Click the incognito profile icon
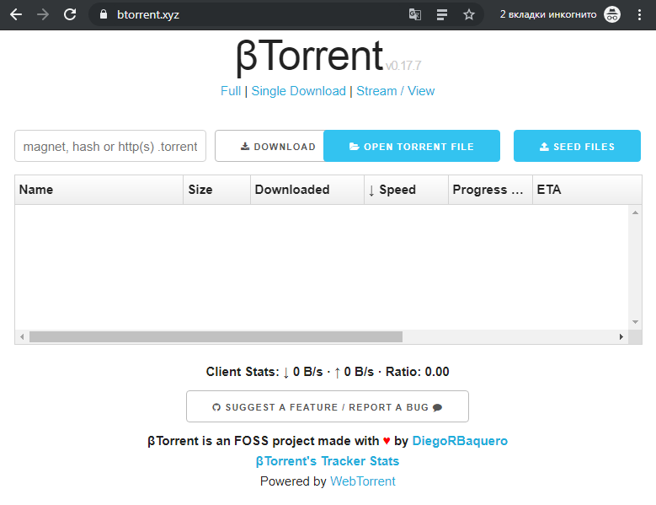 click(x=612, y=14)
